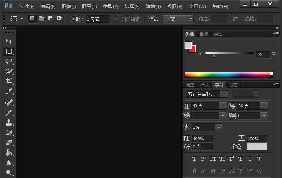Viewport: 282px width, 178px height.
Task: Select the Eyedropper tool
Action: (8, 91)
